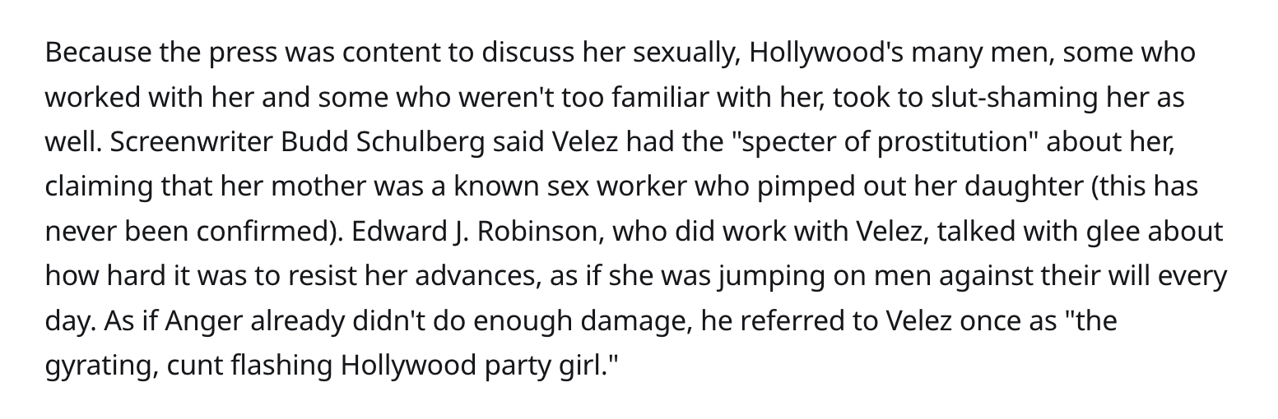
Task: Click the word "damage"
Action: click(x=638, y=320)
